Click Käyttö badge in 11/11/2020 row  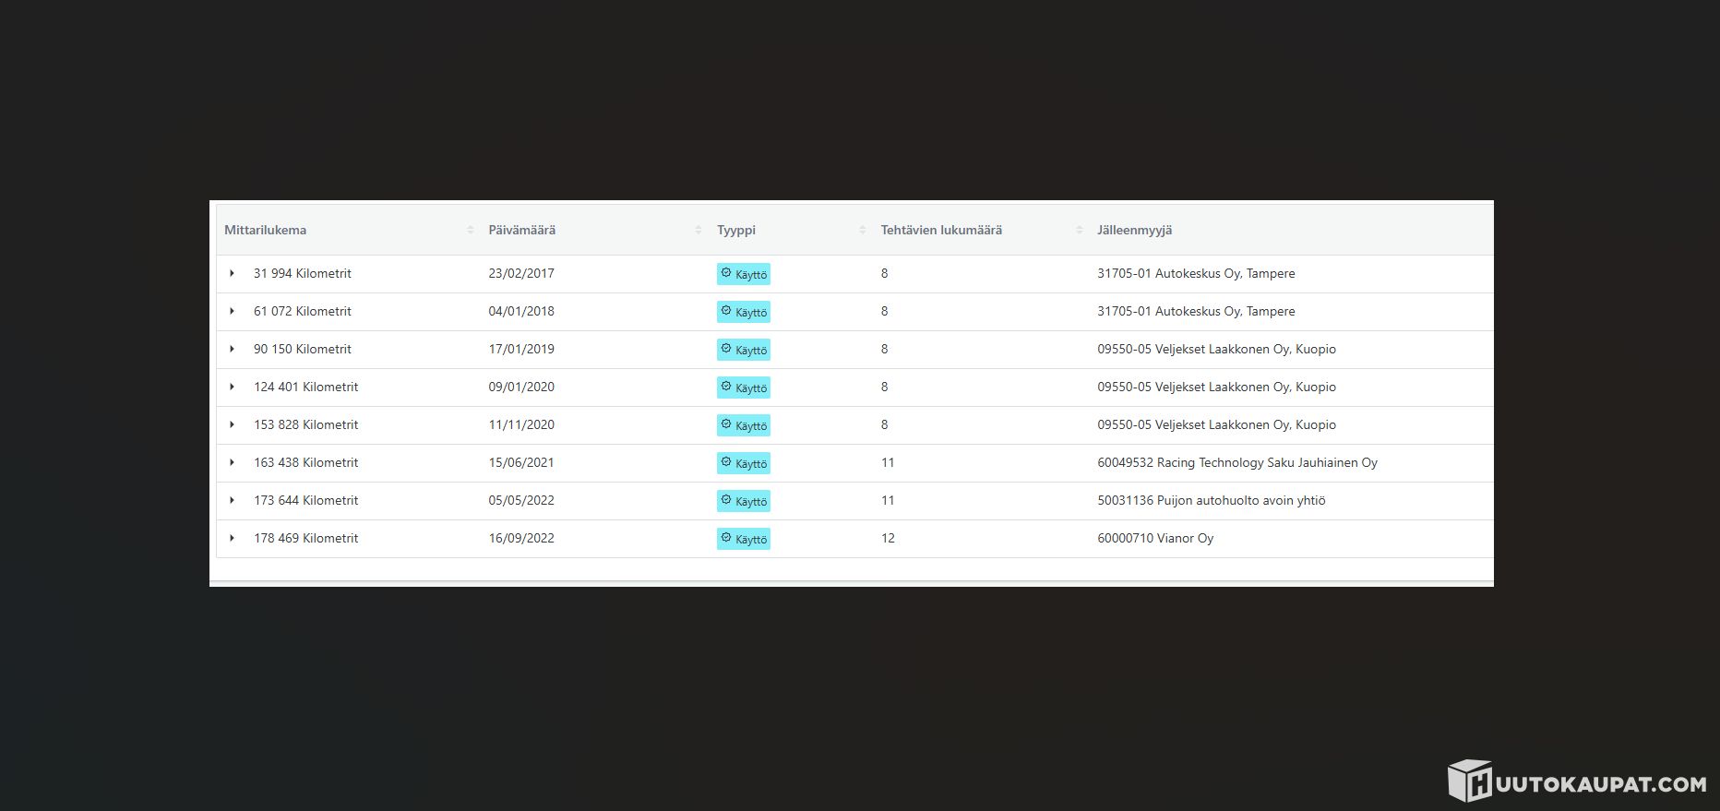point(744,425)
